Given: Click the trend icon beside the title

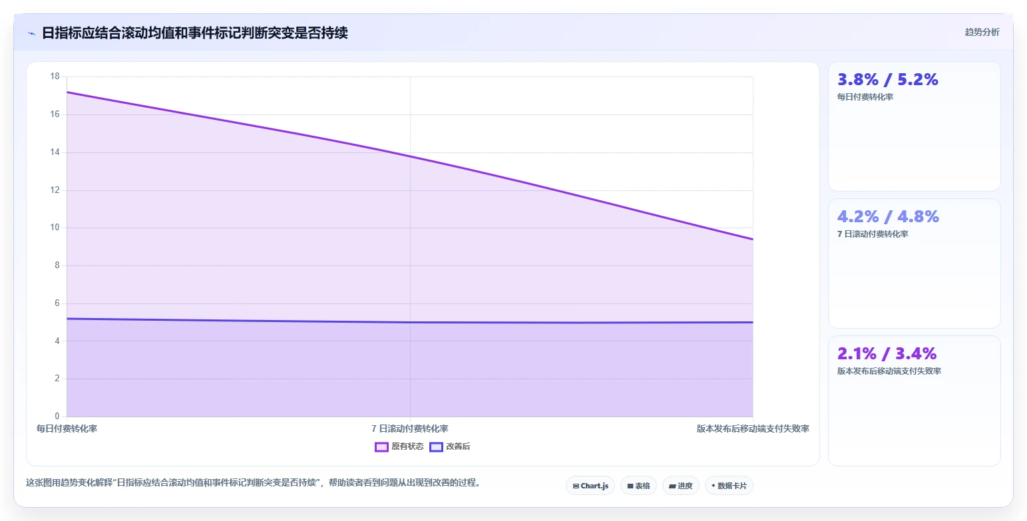Looking at the screenshot, I should [32, 33].
